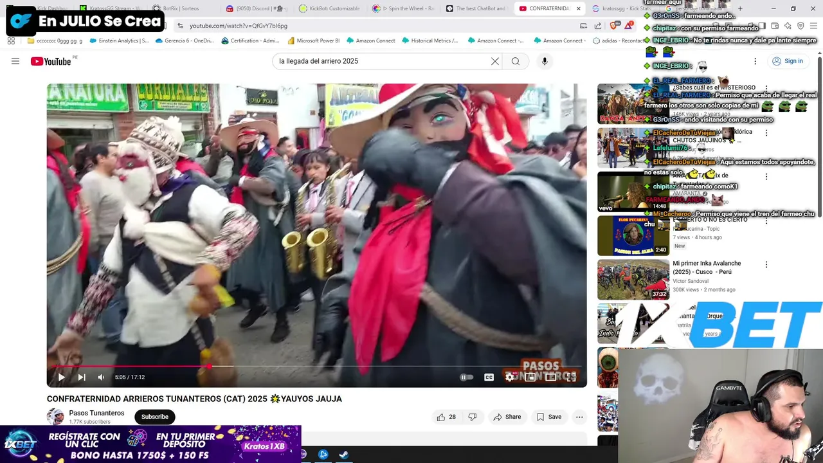This screenshot has width=823, height=463.
Task: Open Historical Metrics bookmark
Action: [430, 41]
